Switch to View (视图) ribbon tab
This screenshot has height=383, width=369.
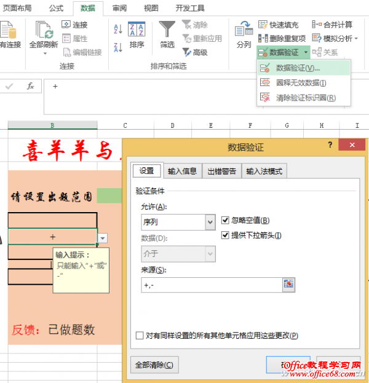coord(151,8)
